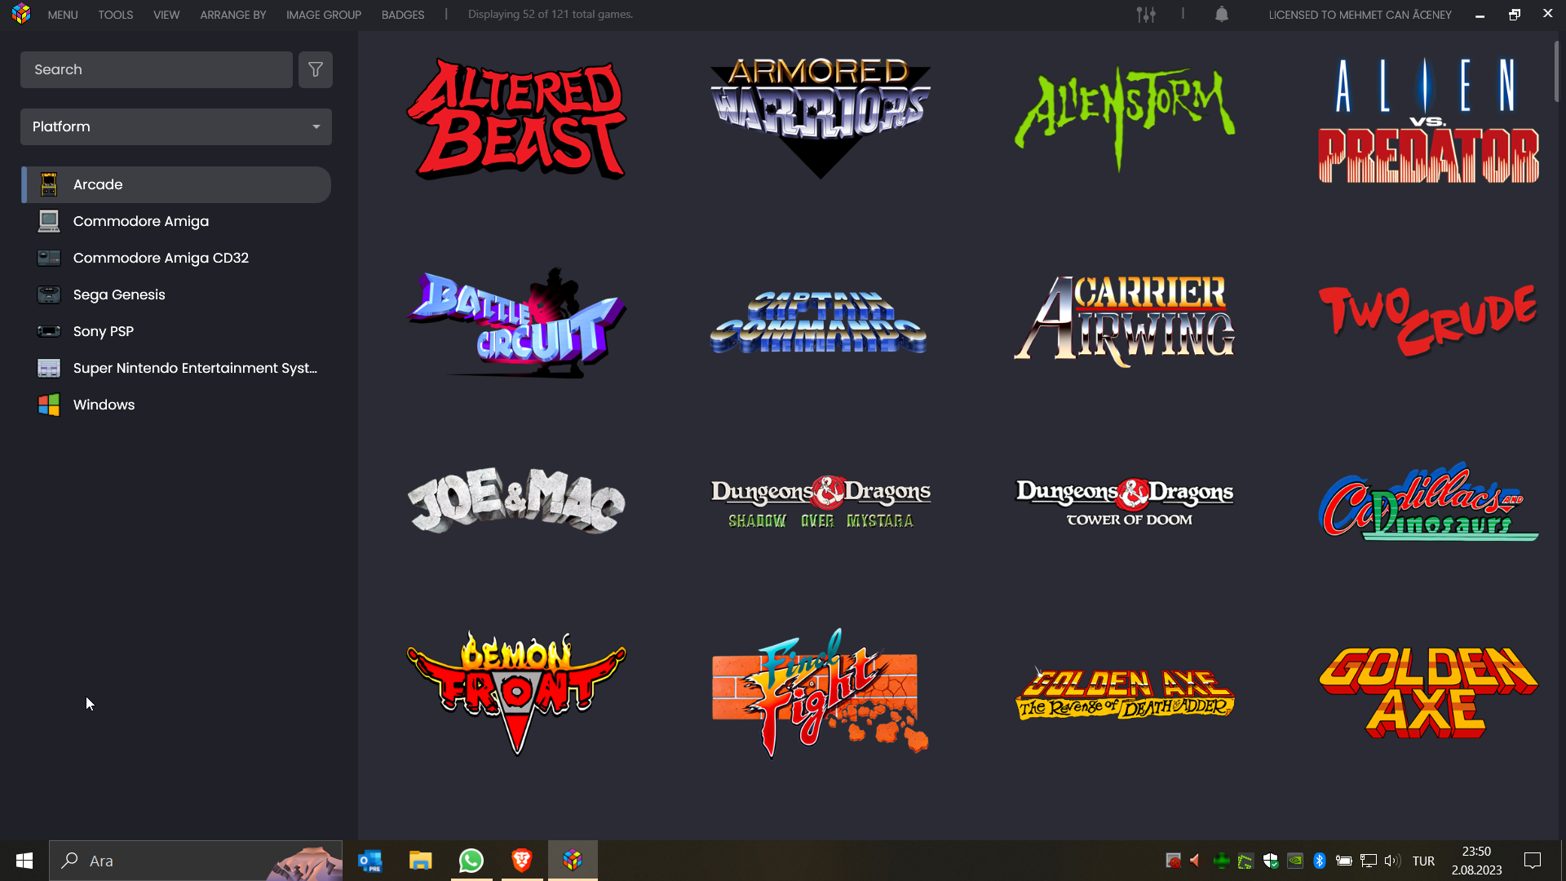Select the Windows platform
The height and width of the screenshot is (881, 1566).
tap(176, 405)
